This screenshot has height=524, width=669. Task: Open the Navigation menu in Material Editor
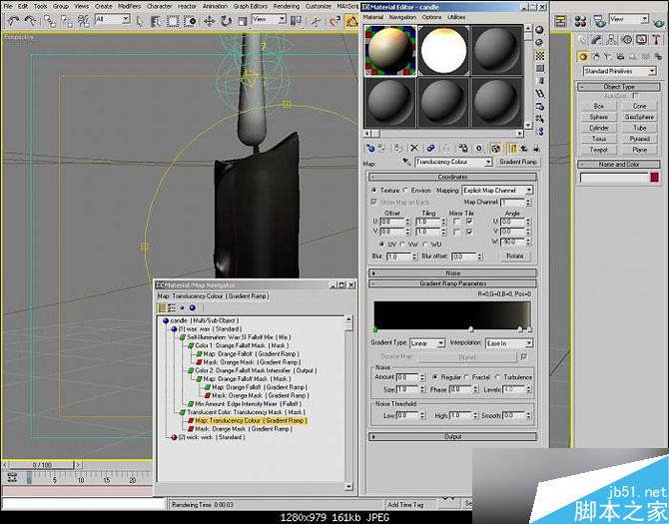click(402, 17)
